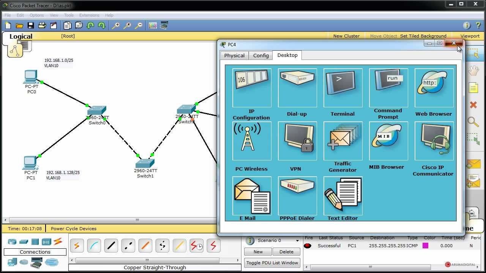
Task: Launch the Web Browser app
Action: click(x=434, y=88)
